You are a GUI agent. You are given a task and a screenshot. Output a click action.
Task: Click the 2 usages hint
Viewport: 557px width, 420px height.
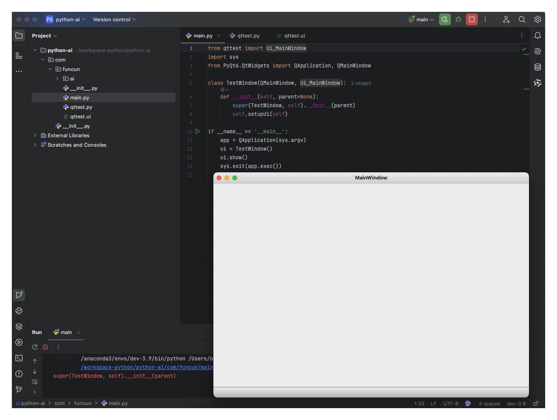[361, 83]
